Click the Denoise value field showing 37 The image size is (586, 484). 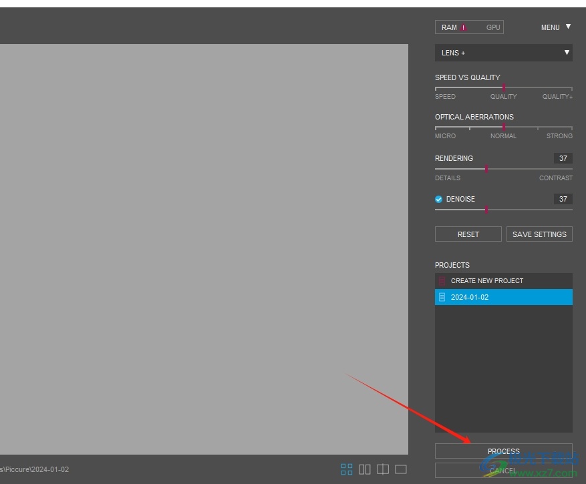pos(563,199)
